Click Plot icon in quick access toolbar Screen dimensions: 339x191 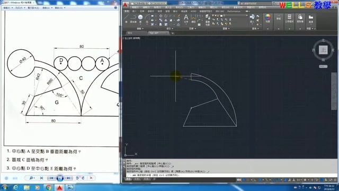[149, 4]
